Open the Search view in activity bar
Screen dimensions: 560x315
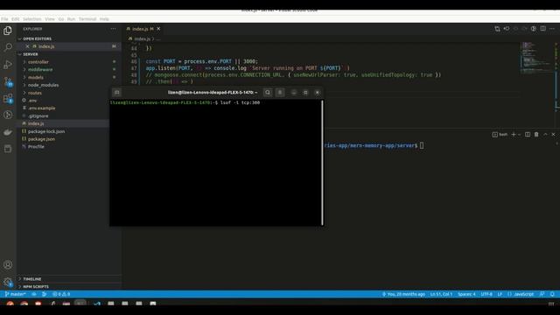pos(8,47)
